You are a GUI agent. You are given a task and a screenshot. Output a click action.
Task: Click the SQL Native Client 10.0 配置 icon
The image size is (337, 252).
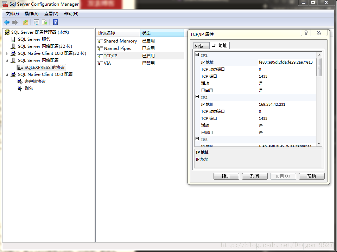tap(13, 75)
